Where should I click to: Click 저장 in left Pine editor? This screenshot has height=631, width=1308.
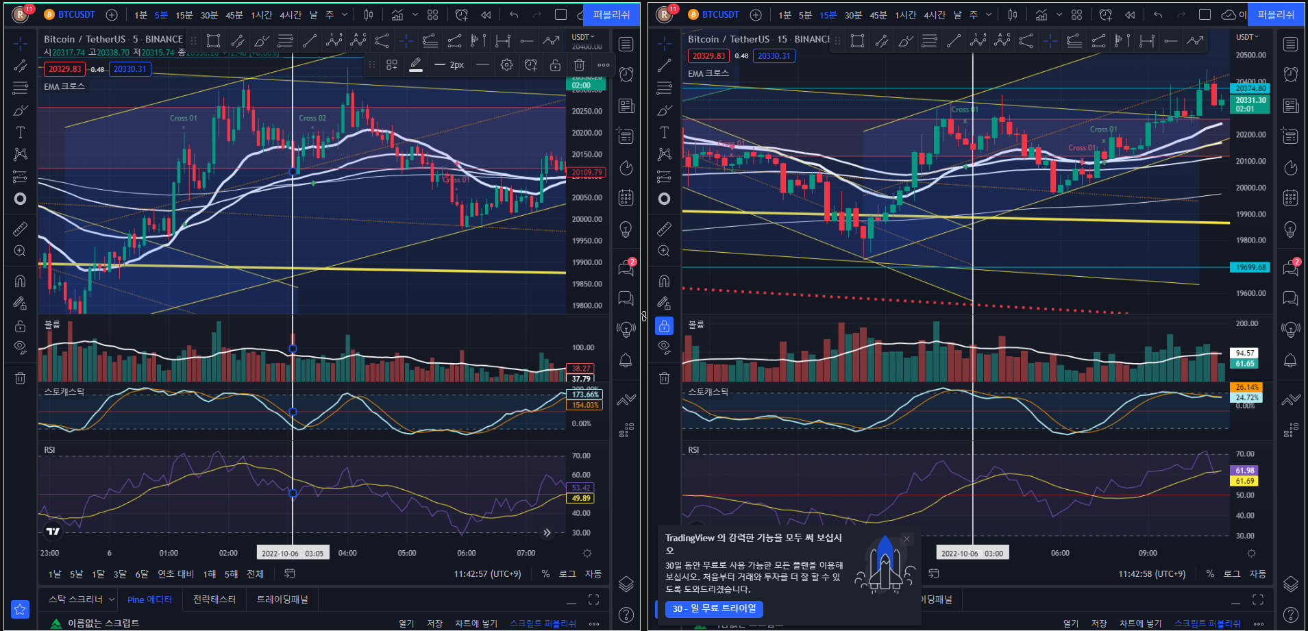434,623
